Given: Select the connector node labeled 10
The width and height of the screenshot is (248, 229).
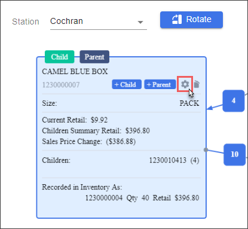Looking at the screenshot, I should tap(234, 154).
